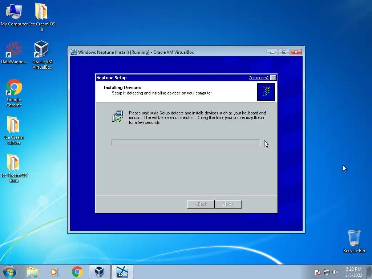Open the Ice Cream OS 8 folder
This screenshot has width=372, height=279.
pos(42,17)
